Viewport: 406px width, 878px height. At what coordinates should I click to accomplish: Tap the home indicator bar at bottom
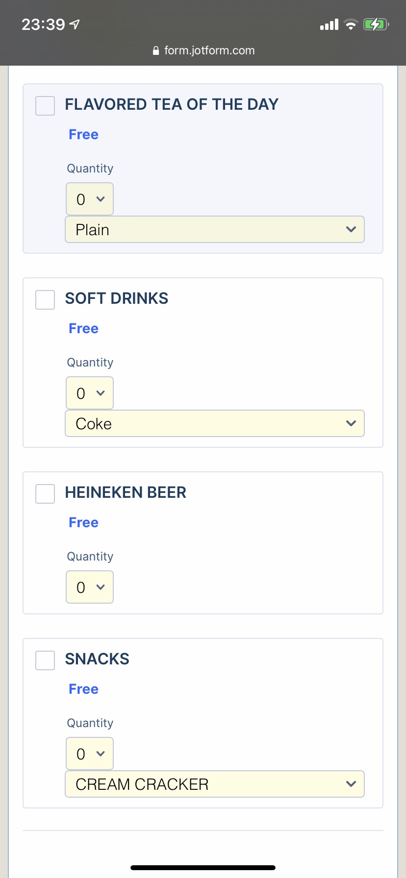tap(203, 868)
